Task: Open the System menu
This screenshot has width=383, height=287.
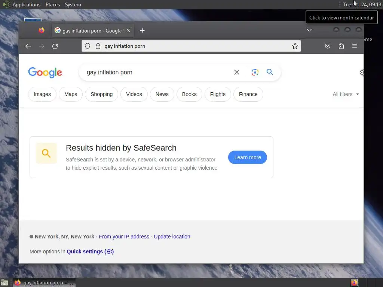Action: point(73,4)
